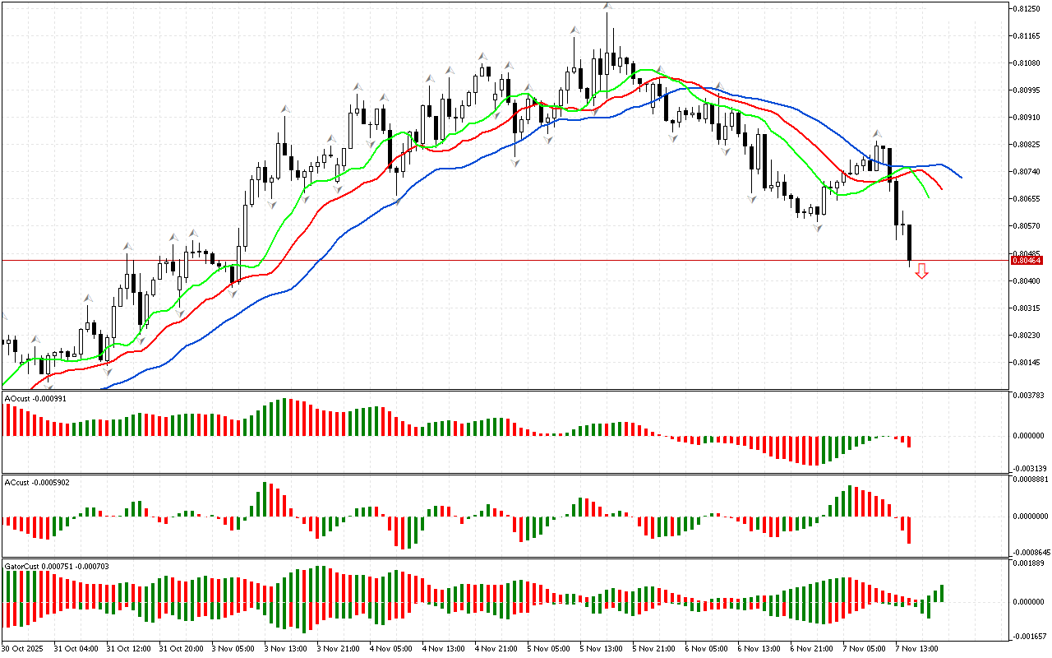Click the 0.81250 price scale label
1052x658 pixels.
coord(1027,8)
